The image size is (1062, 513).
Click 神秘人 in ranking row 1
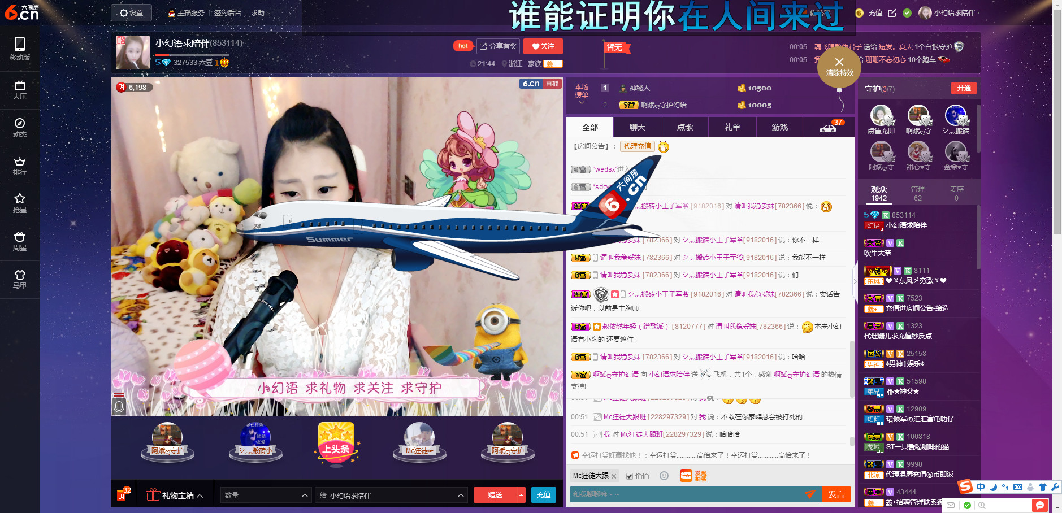coord(639,88)
